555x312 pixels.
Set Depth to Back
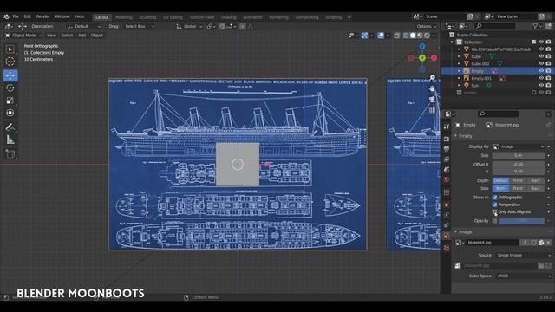(x=536, y=181)
